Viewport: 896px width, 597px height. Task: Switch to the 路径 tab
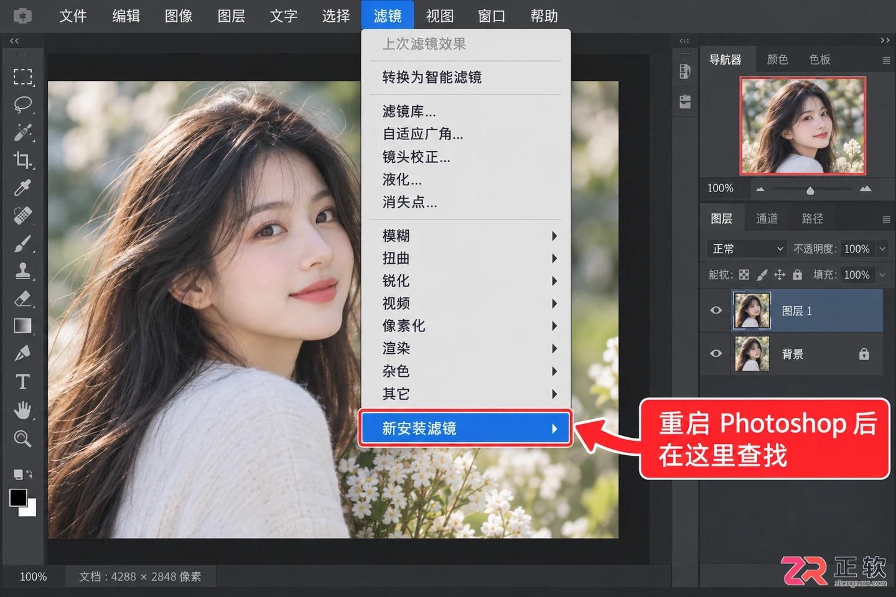point(812,219)
